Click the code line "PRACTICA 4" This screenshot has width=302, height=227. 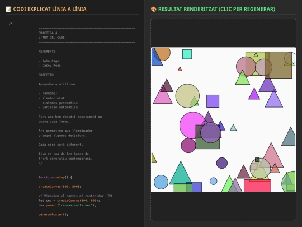click(x=48, y=33)
